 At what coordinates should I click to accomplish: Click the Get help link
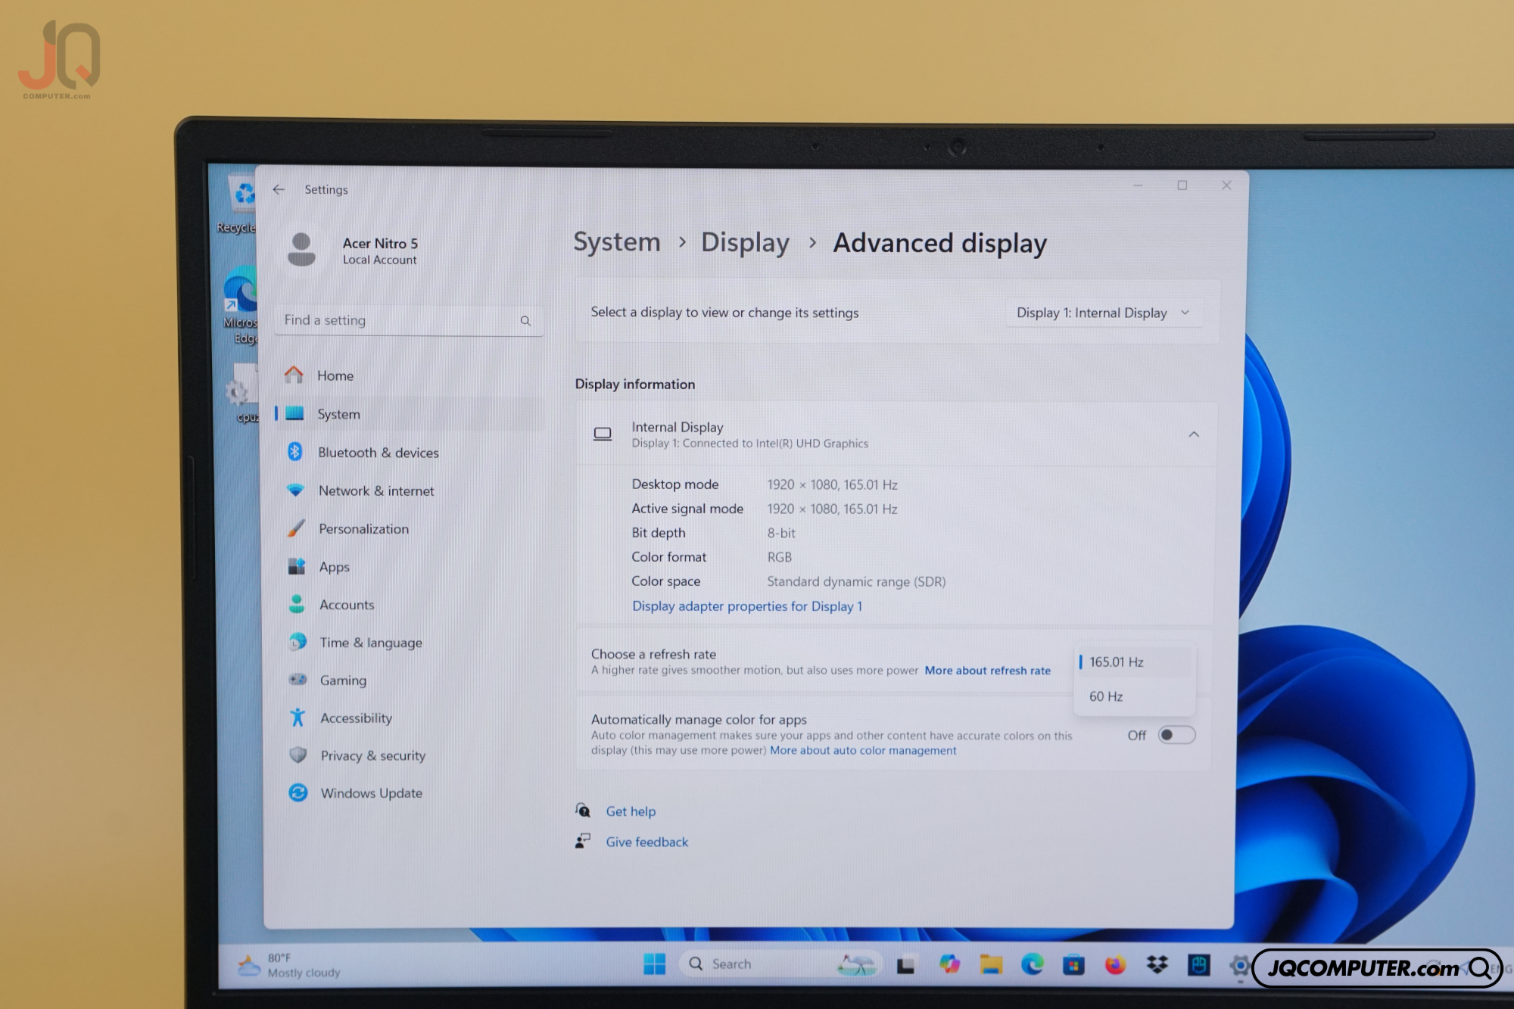[631, 811]
